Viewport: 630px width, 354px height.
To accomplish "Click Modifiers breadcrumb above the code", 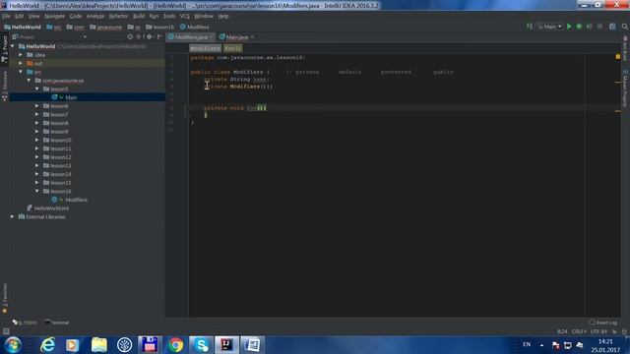I will coord(205,48).
